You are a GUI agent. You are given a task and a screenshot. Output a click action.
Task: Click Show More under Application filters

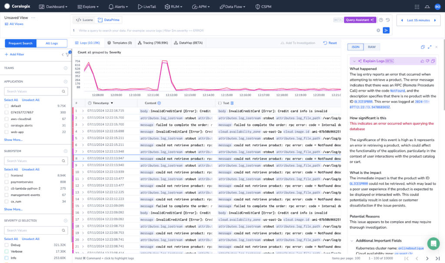coord(13,140)
